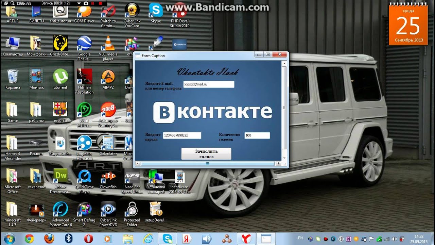Click the vertical scrollbar up arrow in form
435x245 pixels.
pyautogui.click(x=284, y=63)
